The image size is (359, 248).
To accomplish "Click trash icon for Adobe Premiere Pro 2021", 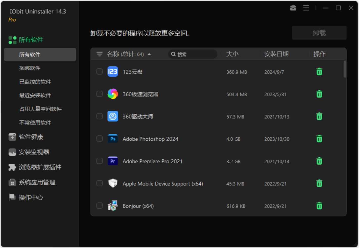I will [x=319, y=161].
